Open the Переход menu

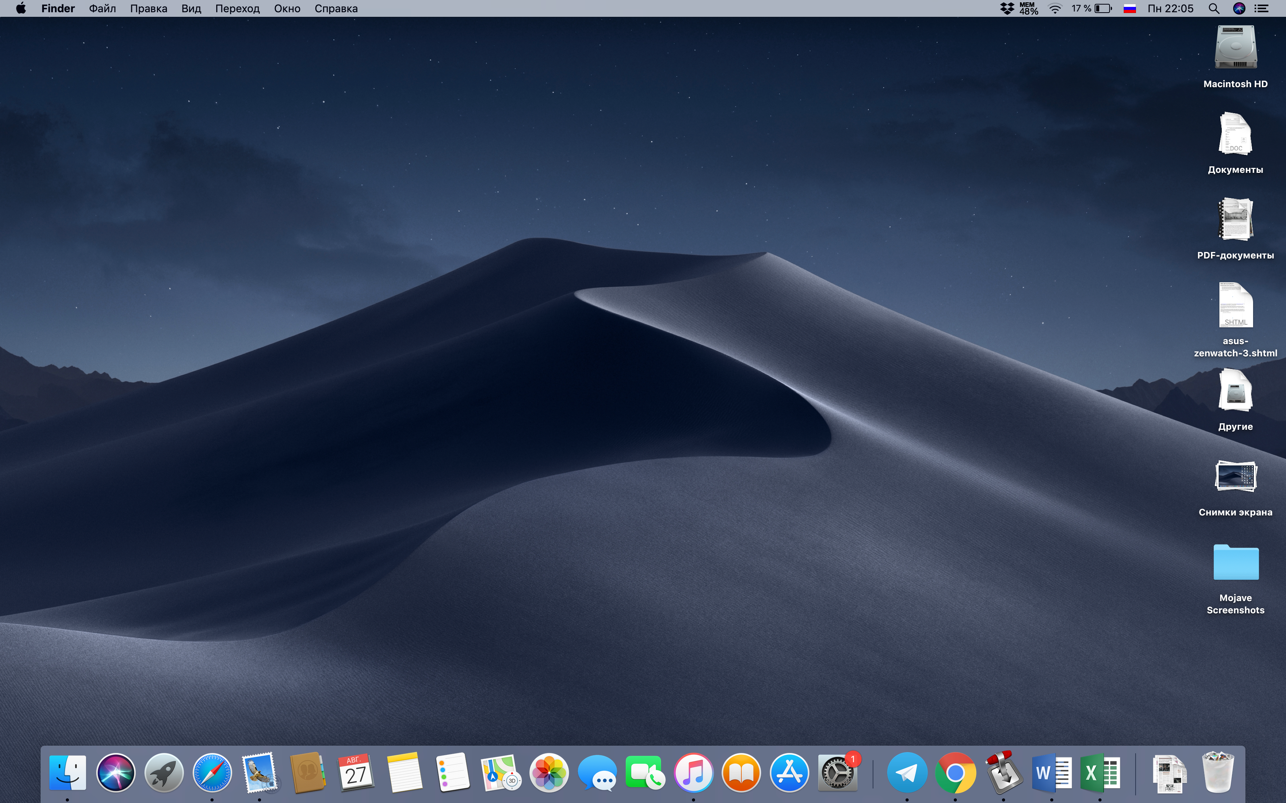click(237, 8)
